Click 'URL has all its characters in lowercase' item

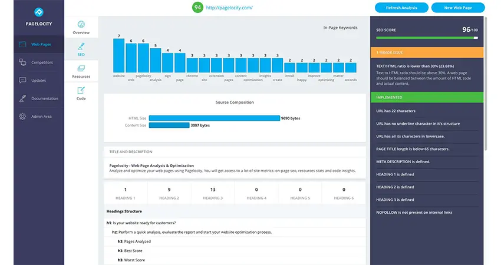[x=410, y=137]
